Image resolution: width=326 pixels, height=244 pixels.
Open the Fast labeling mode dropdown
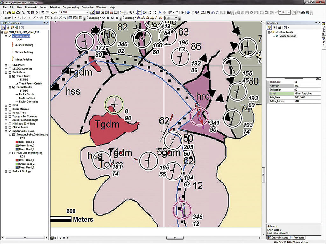pos(176,18)
